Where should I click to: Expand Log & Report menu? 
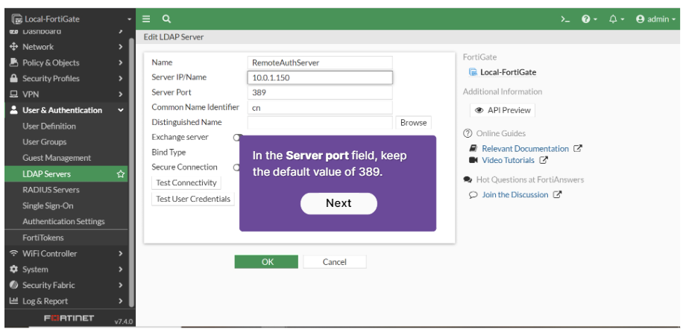pos(66,301)
